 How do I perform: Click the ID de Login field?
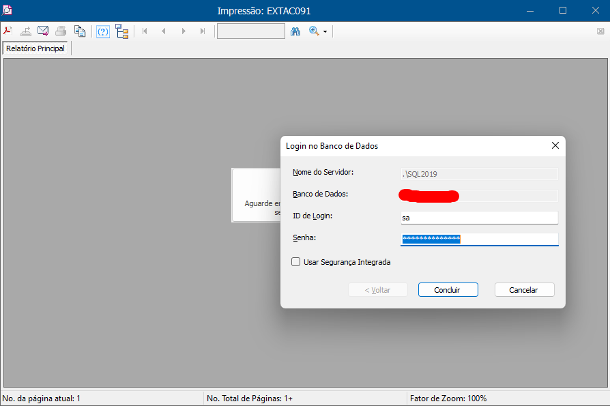pos(480,218)
